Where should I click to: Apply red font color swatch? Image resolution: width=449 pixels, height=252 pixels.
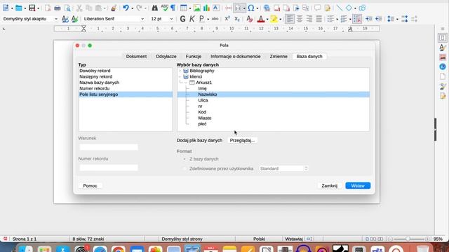(x=261, y=19)
